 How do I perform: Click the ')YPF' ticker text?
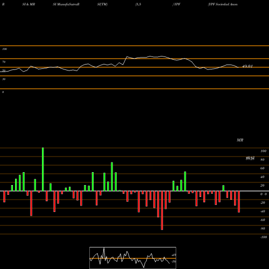point(176,4)
